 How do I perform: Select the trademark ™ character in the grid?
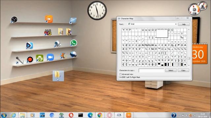[x=159, y=49]
